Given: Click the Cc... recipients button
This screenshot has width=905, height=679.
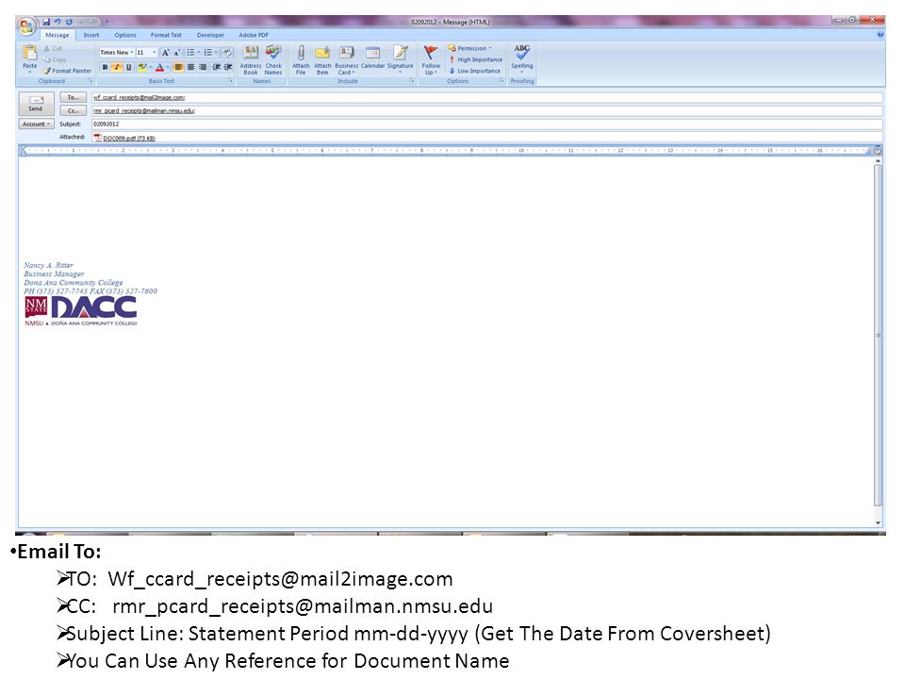Looking at the screenshot, I should [x=73, y=111].
